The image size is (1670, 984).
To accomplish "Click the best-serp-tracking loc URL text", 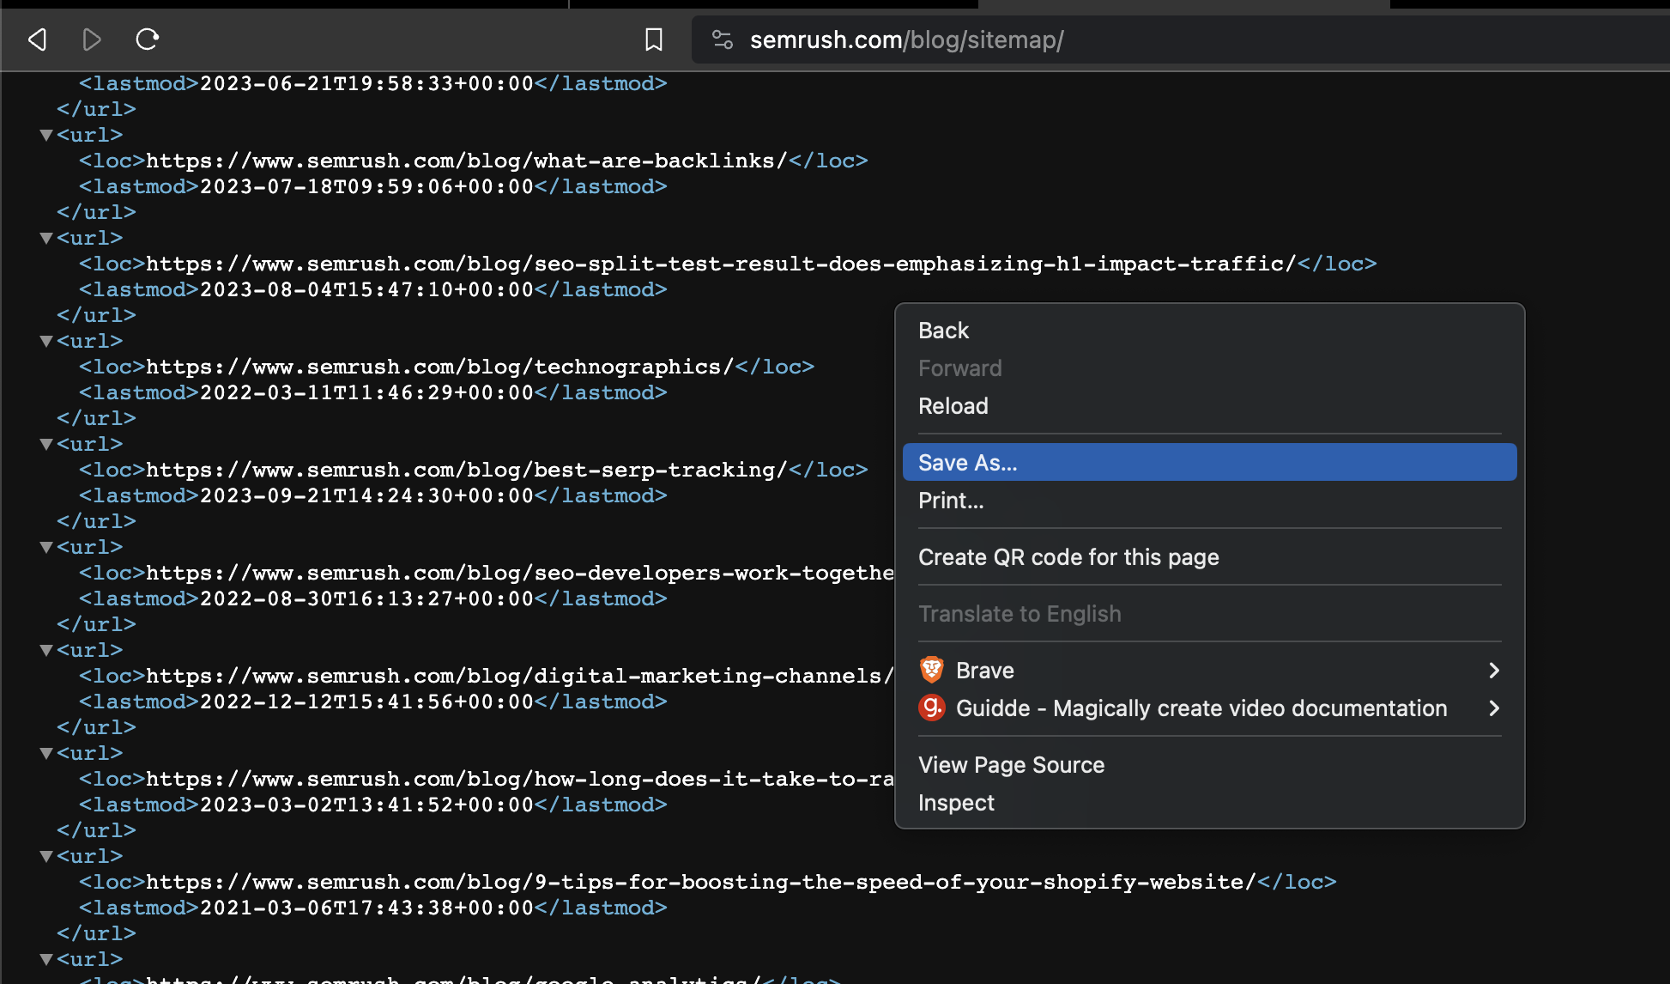I will click(x=467, y=470).
